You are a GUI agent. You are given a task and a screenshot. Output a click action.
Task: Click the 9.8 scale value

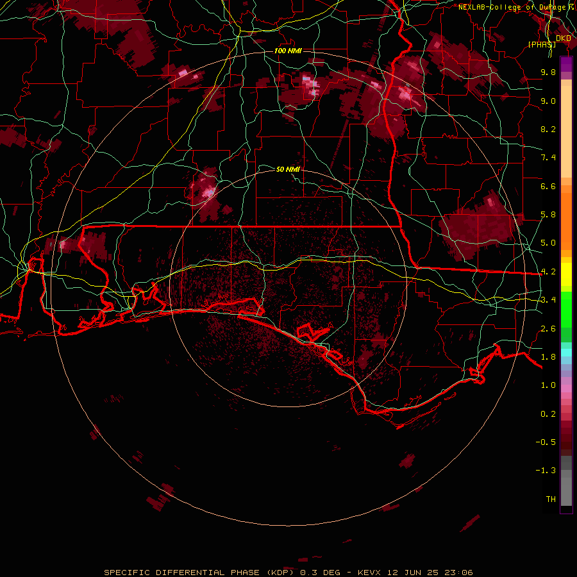(x=548, y=72)
